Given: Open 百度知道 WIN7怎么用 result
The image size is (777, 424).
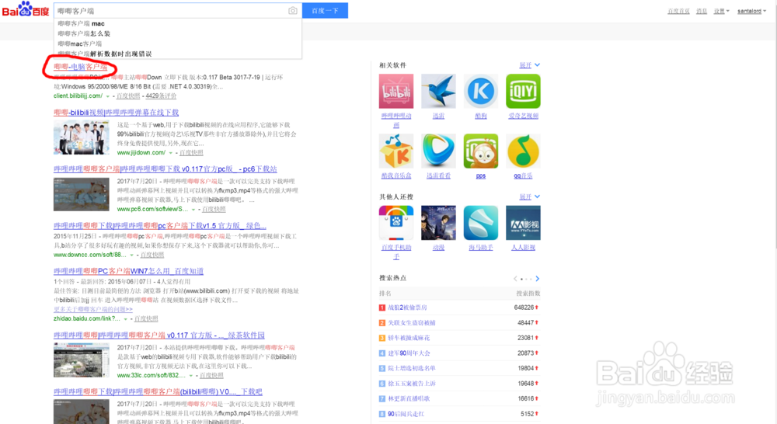Looking at the screenshot, I should coord(128,271).
